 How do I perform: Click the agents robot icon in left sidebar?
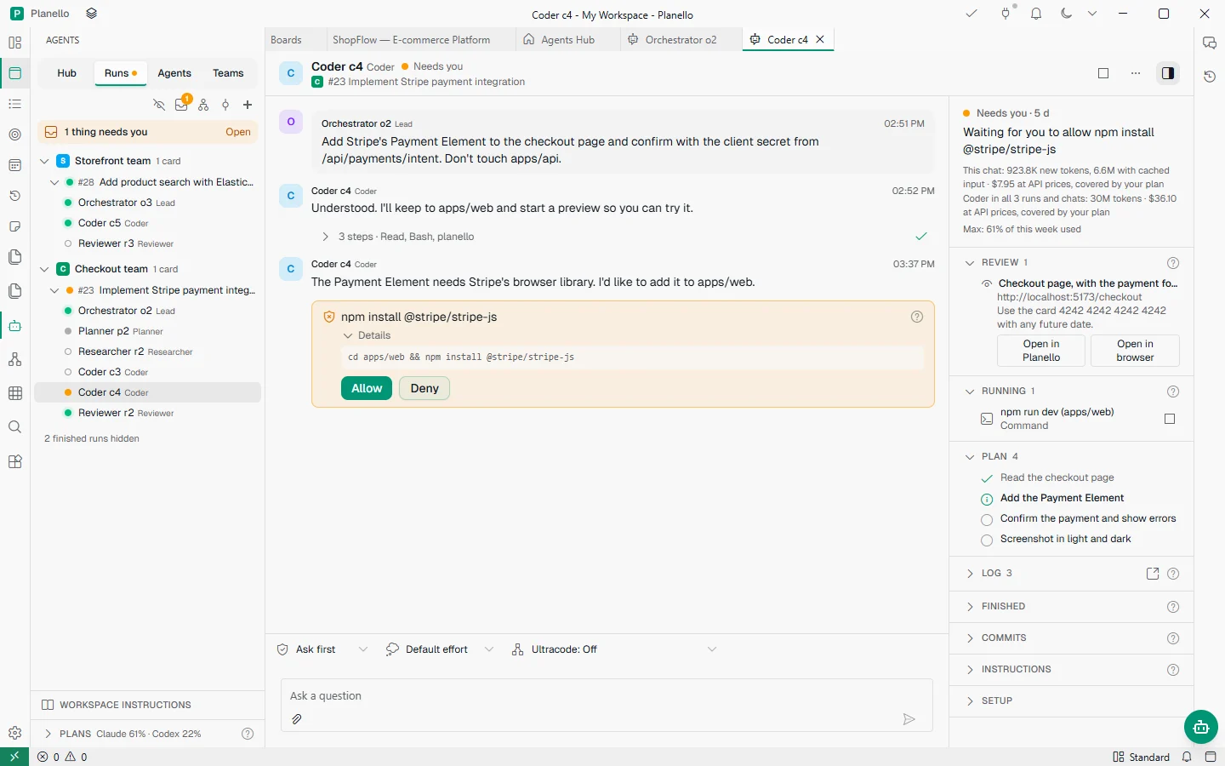point(14,325)
